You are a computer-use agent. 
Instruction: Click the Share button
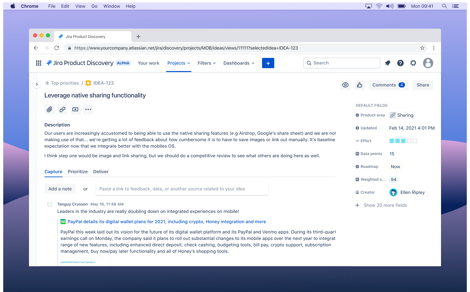coord(423,85)
